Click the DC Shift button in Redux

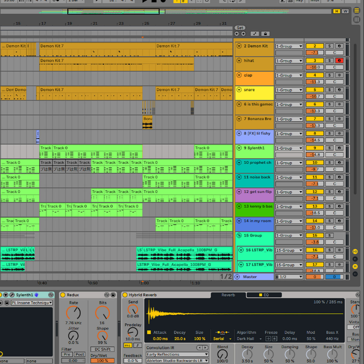tap(102, 349)
